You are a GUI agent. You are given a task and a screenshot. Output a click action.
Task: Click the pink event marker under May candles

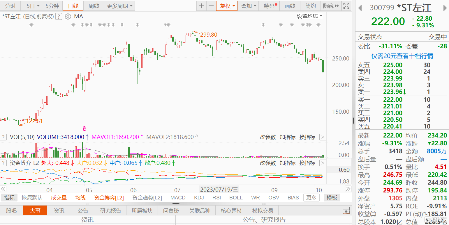[x=84, y=128]
